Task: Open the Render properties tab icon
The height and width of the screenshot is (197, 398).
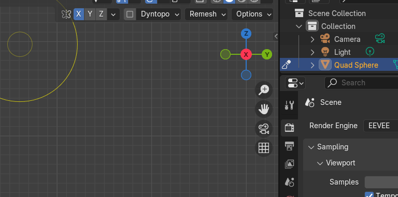Action: click(289, 128)
